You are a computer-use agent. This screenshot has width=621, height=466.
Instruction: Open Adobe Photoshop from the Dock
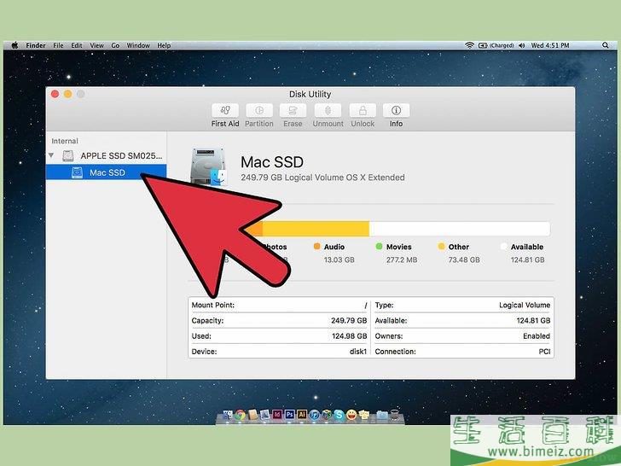[289, 415]
